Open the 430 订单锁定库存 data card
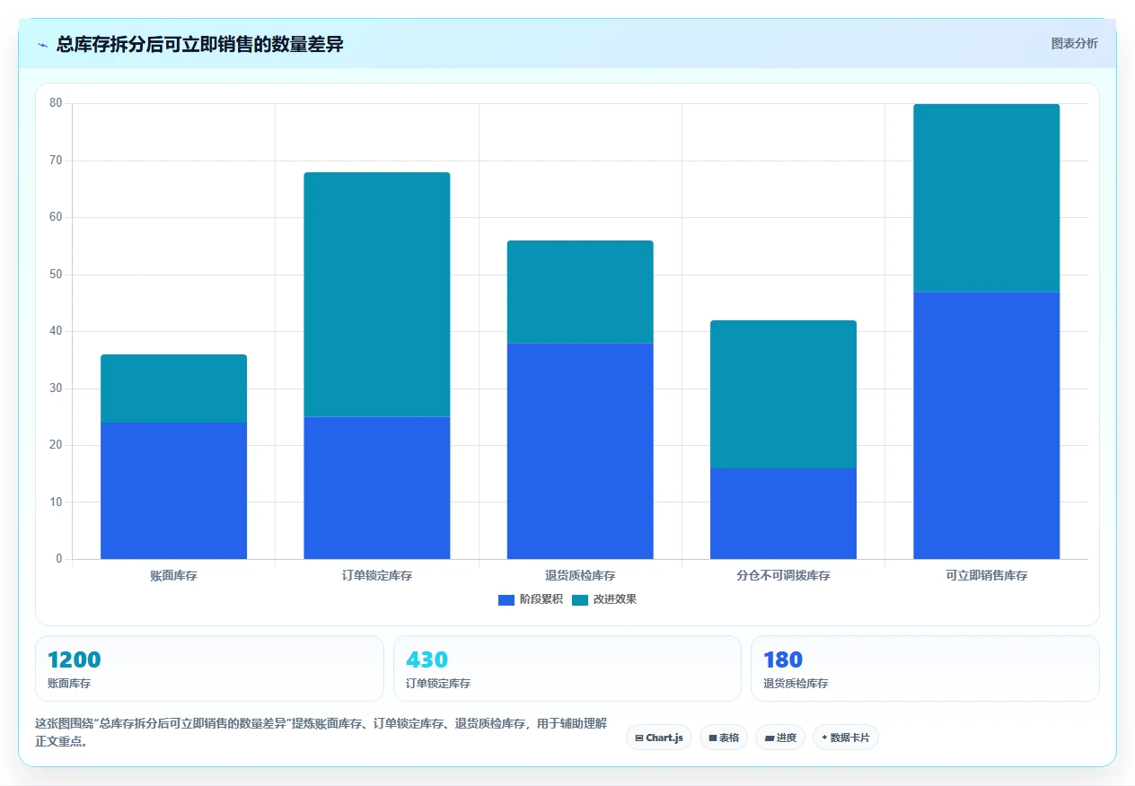 point(567,668)
